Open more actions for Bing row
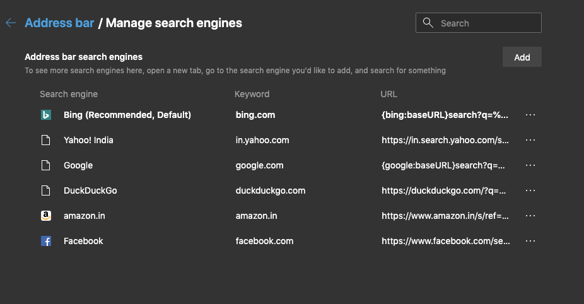 (530, 115)
